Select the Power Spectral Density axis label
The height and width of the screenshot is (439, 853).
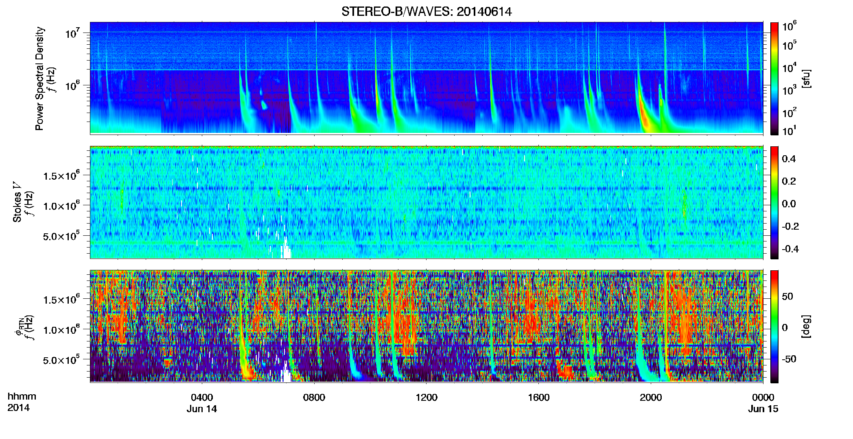pos(39,78)
